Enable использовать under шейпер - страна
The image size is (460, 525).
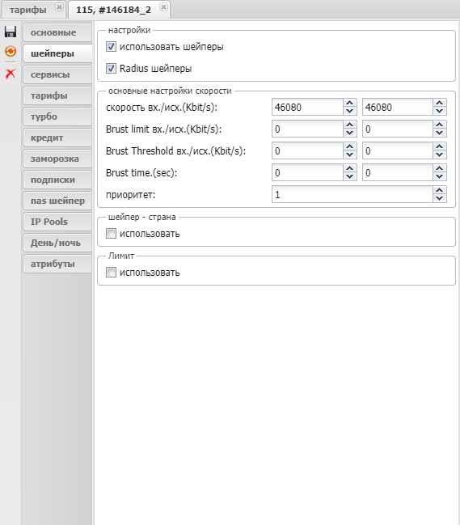pos(111,233)
